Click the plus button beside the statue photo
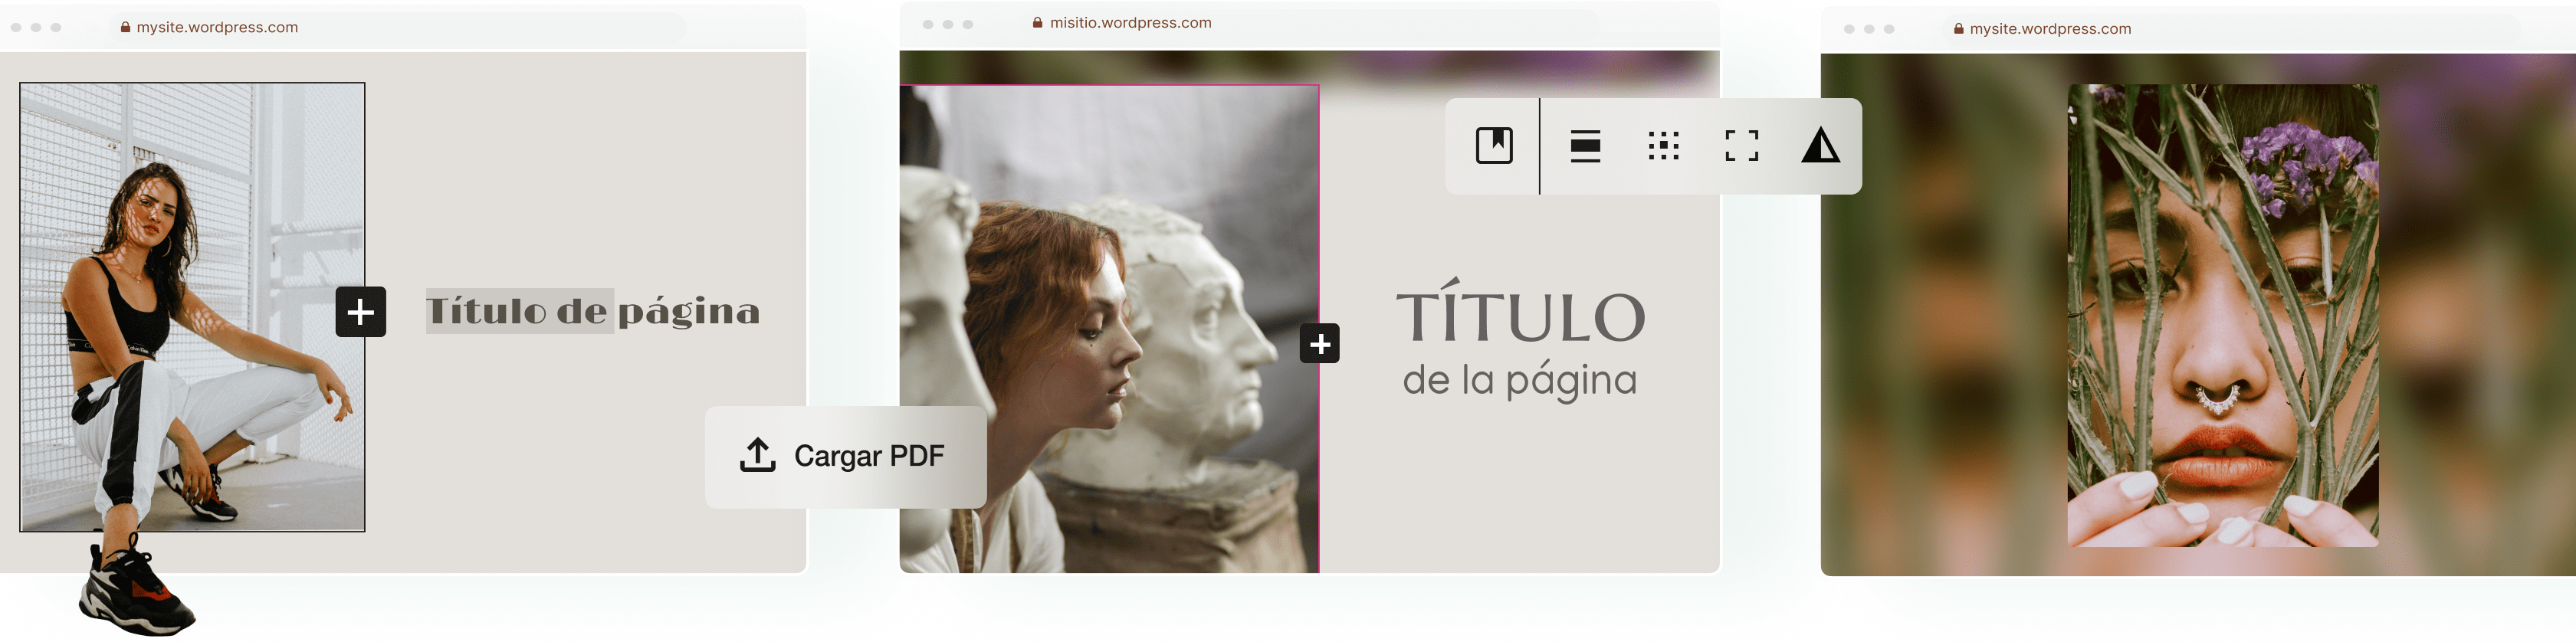The image size is (2576, 642). click(x=1320, y=344)
